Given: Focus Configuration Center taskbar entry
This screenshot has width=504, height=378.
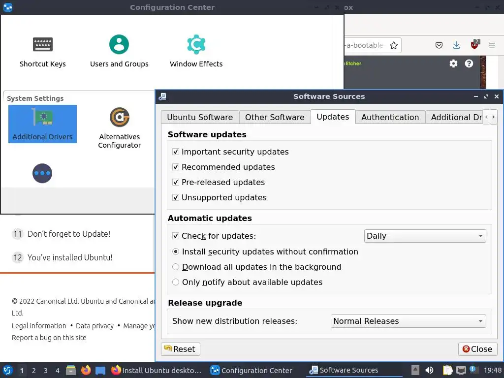Looking at the screenshot, I should click(x=252, y=370).
